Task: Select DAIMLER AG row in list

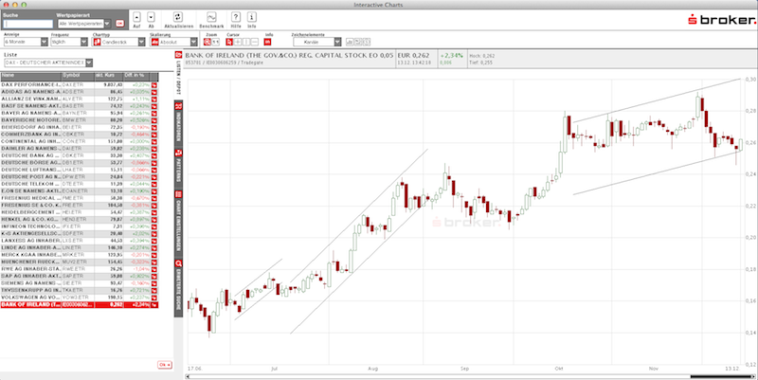Action: 80,149
